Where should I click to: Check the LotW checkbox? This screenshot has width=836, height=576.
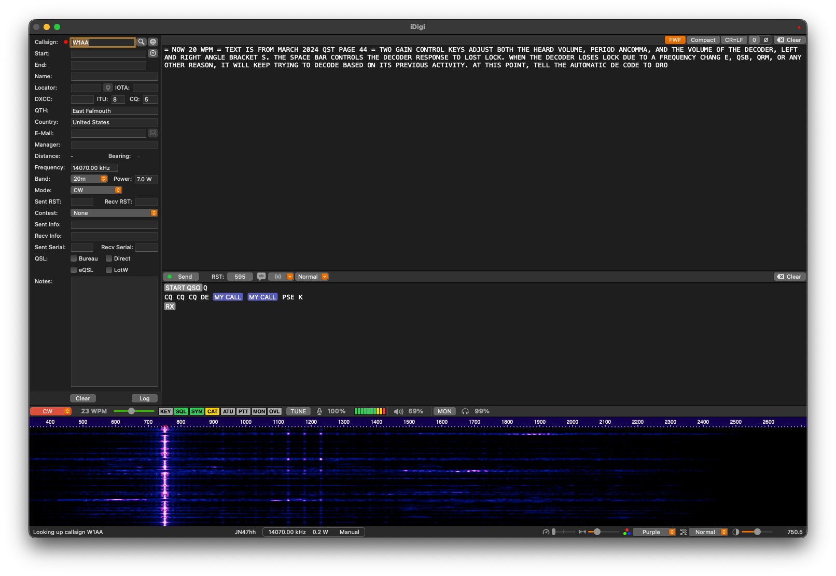(x=109, y=270)
